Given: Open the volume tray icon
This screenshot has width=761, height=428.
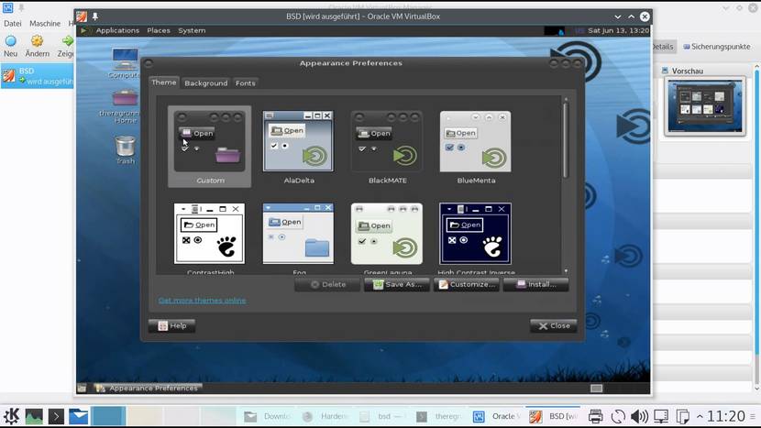Looking at the screenshot, I should tap(639, 416).
